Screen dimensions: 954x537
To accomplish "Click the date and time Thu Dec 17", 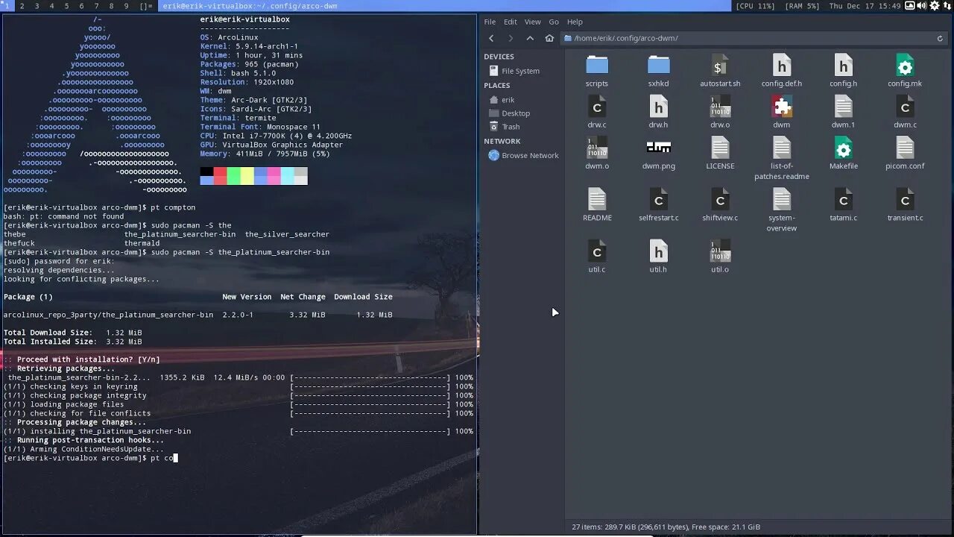I will click(865, 6).
